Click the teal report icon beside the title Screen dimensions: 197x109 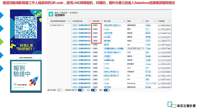point(51,14)
